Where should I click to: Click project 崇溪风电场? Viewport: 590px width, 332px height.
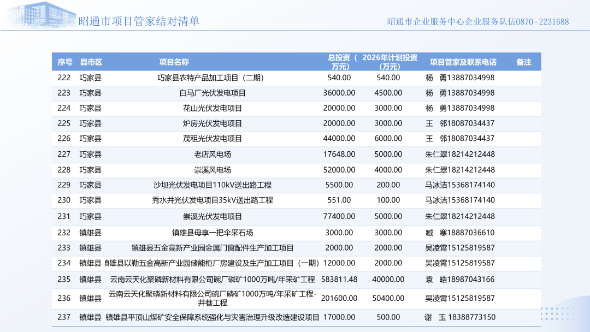point(212,170)
